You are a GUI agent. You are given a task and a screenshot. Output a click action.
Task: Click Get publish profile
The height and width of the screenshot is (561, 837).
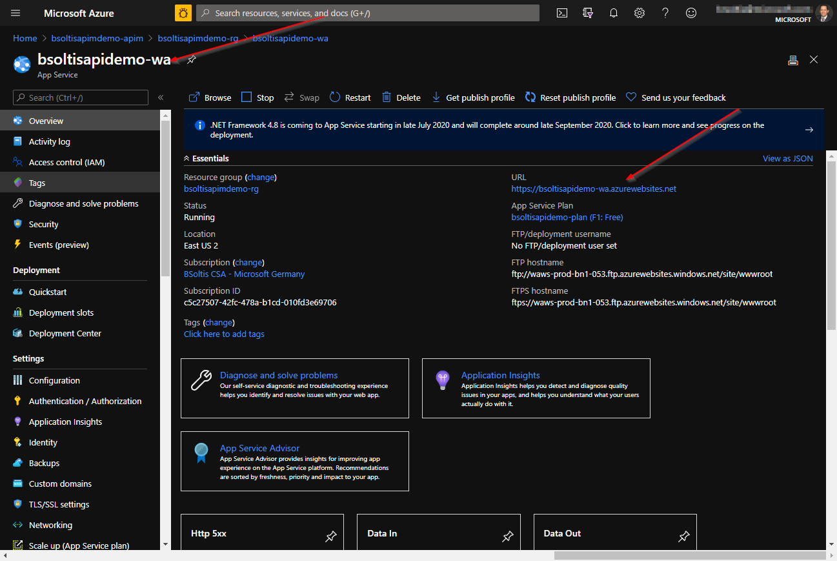(473, 97)
